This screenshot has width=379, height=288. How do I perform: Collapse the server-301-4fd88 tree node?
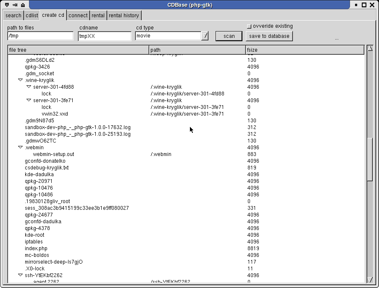tap(29, 87)
